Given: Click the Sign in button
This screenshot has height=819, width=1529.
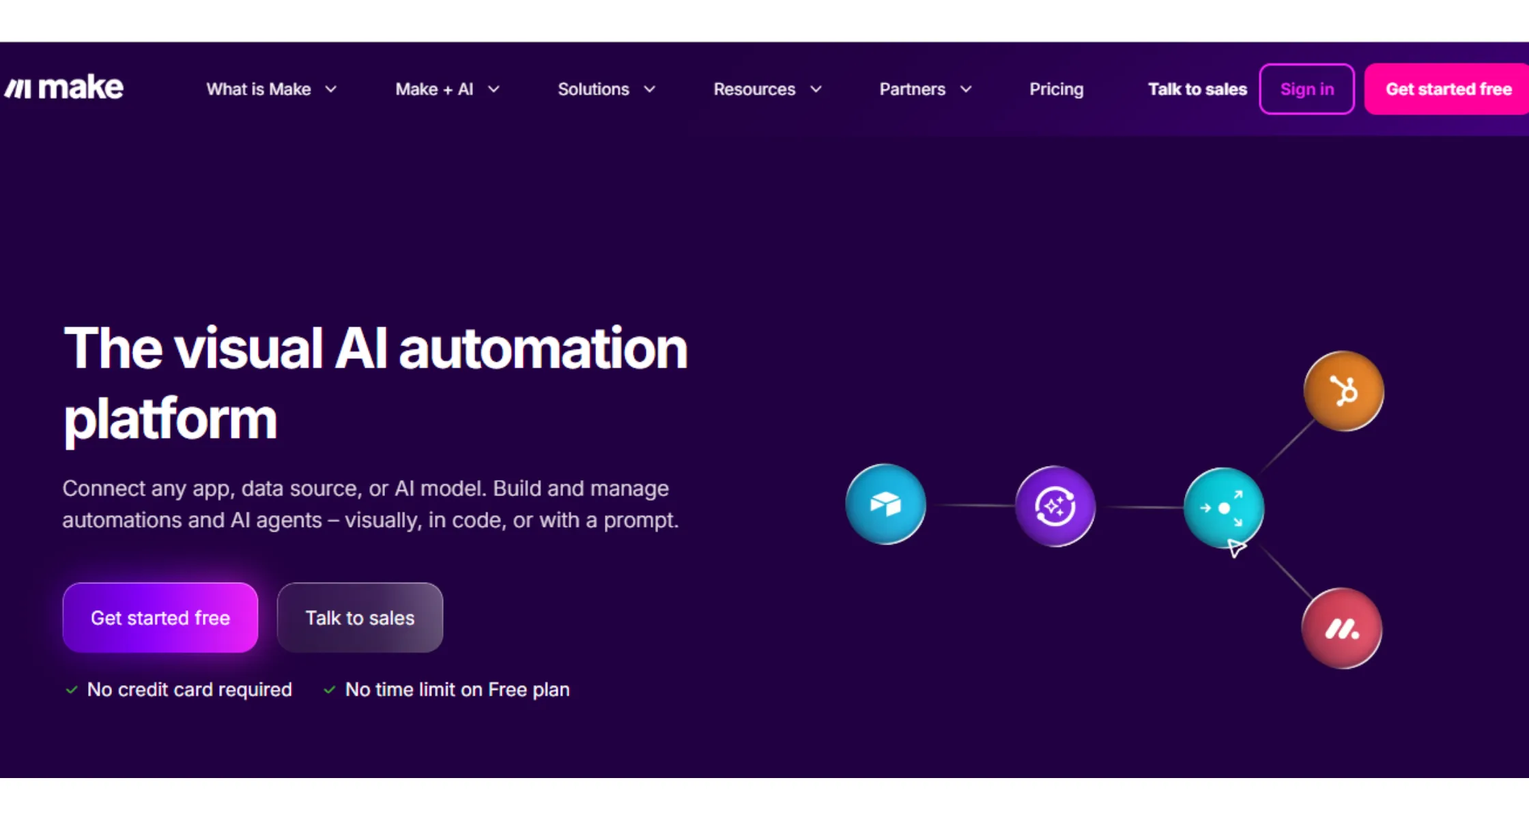Looking at the screenshot, I should click(x=1306, y=89).
